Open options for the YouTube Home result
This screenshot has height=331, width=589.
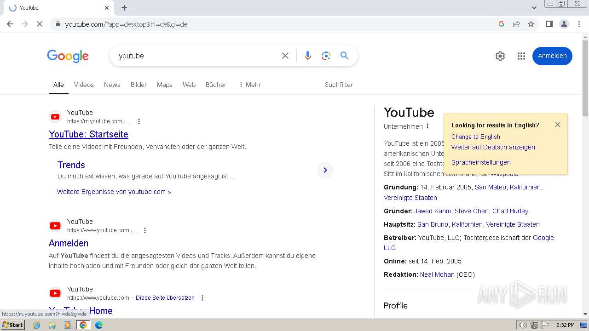[x=202, y=298]
